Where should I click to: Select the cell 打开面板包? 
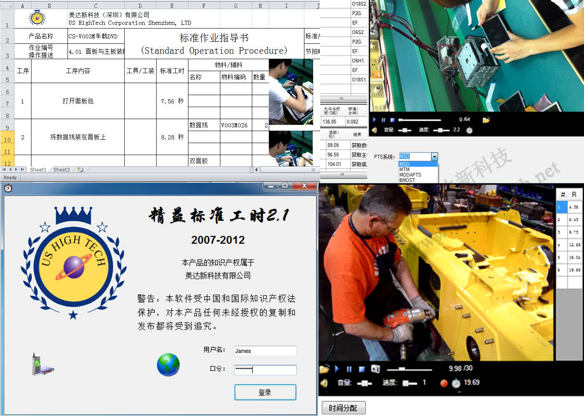coord(78,101)
